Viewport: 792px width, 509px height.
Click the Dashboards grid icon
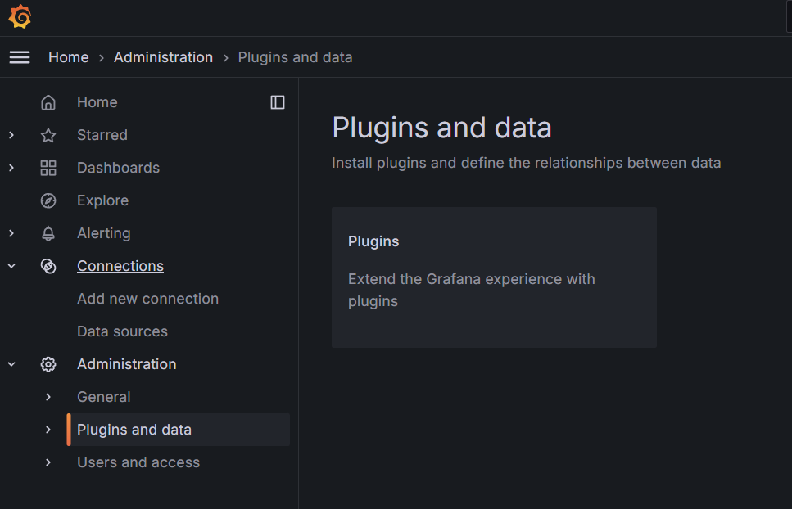pos(48,168)
